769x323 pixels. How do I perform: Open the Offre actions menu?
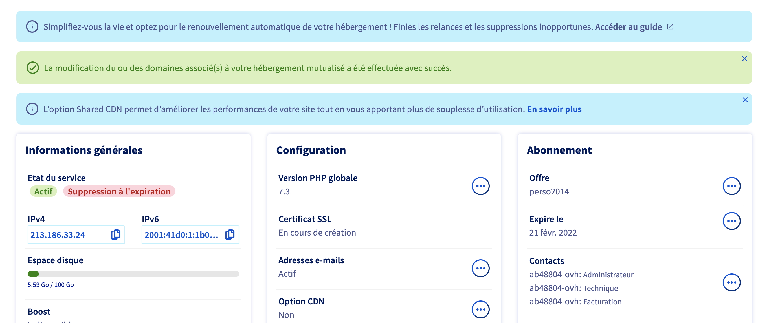pos(731,186)
